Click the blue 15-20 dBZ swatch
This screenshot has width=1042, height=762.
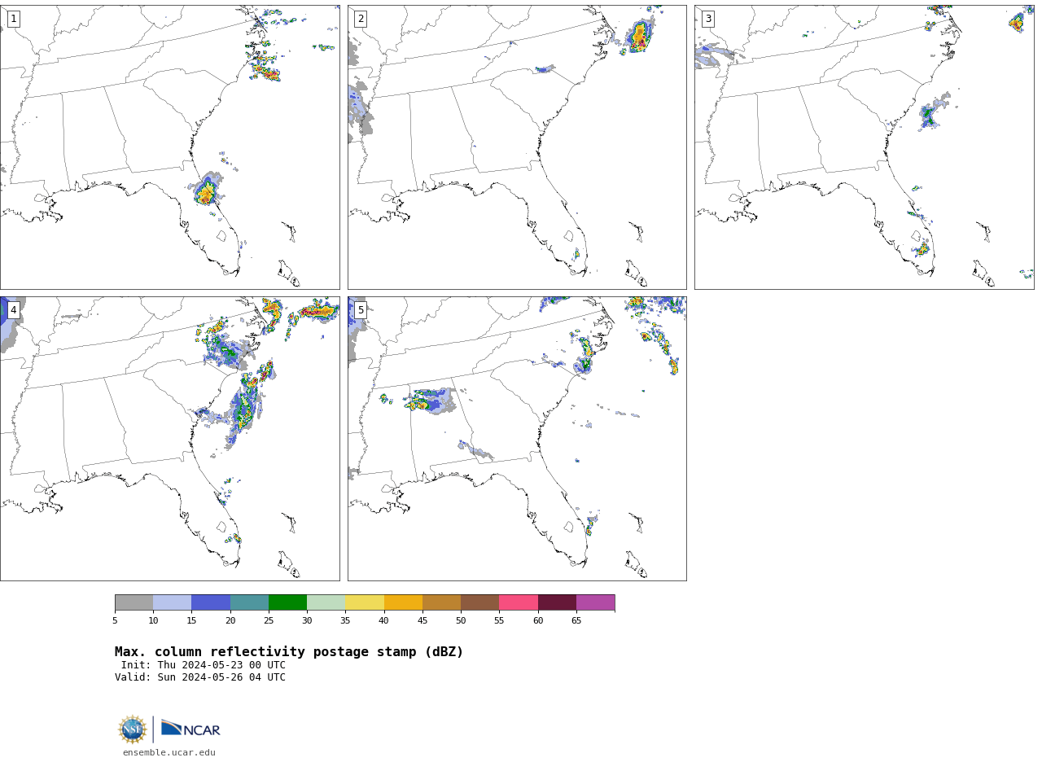pos(211,602)
